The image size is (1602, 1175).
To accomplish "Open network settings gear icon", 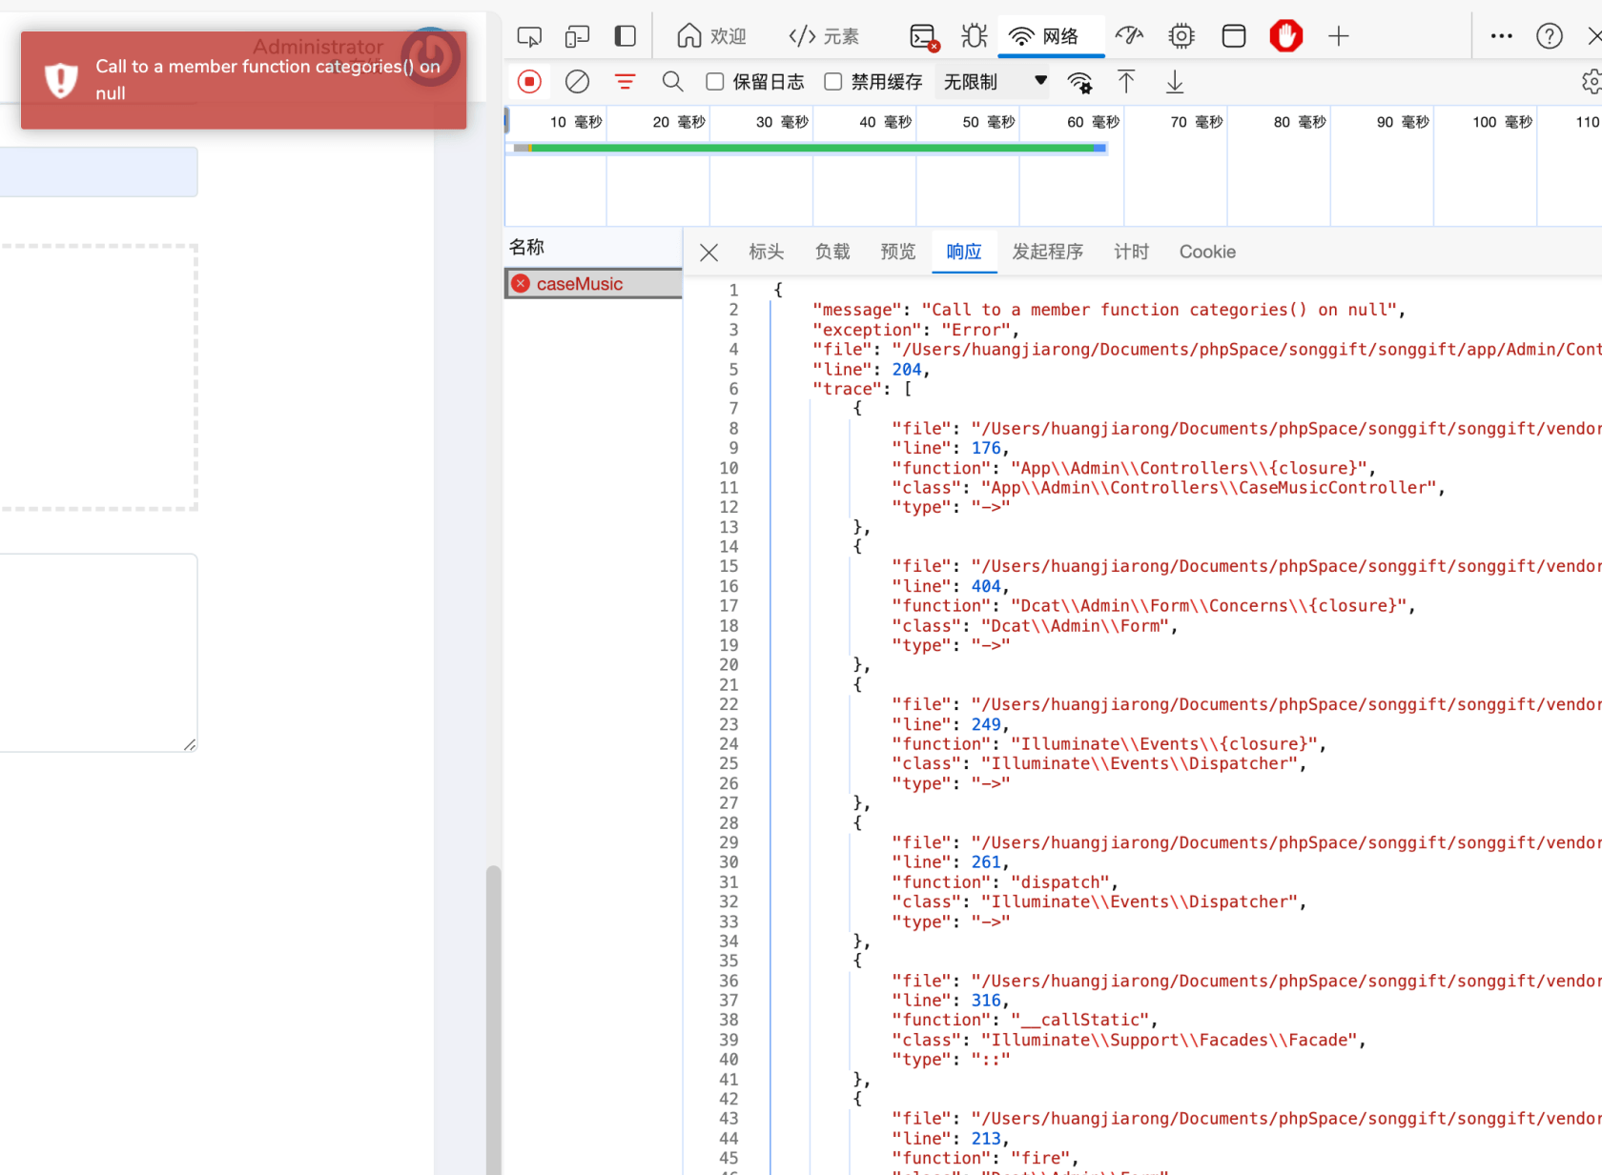I will pyautogui.click(x=1592, y=82).
